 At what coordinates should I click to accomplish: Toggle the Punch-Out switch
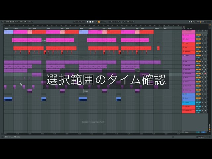click(124, 22)
